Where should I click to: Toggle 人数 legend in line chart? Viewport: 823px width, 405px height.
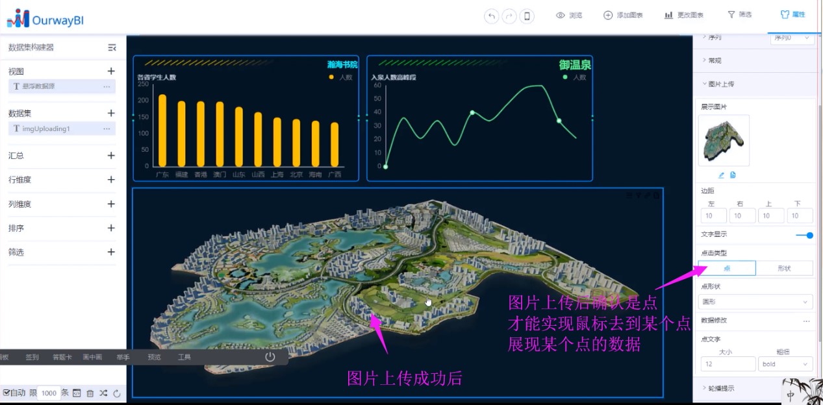point(574,77)
